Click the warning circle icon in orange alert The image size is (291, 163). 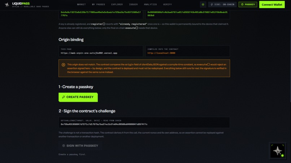(64, 65)
